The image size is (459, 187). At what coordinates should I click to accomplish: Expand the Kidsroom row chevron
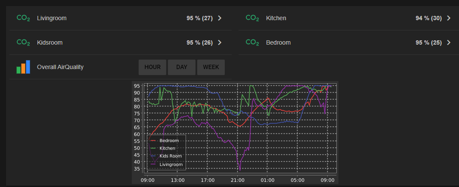pos(220,42)
